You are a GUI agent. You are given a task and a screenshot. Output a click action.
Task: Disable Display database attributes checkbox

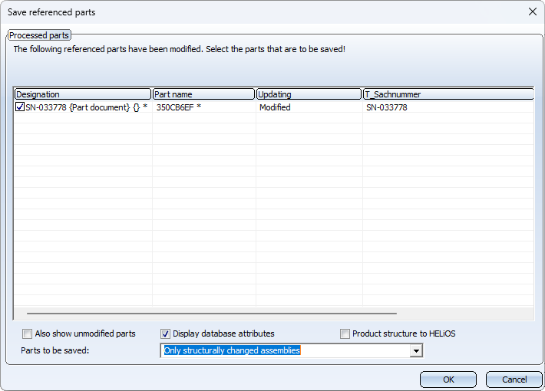(165, 333)
